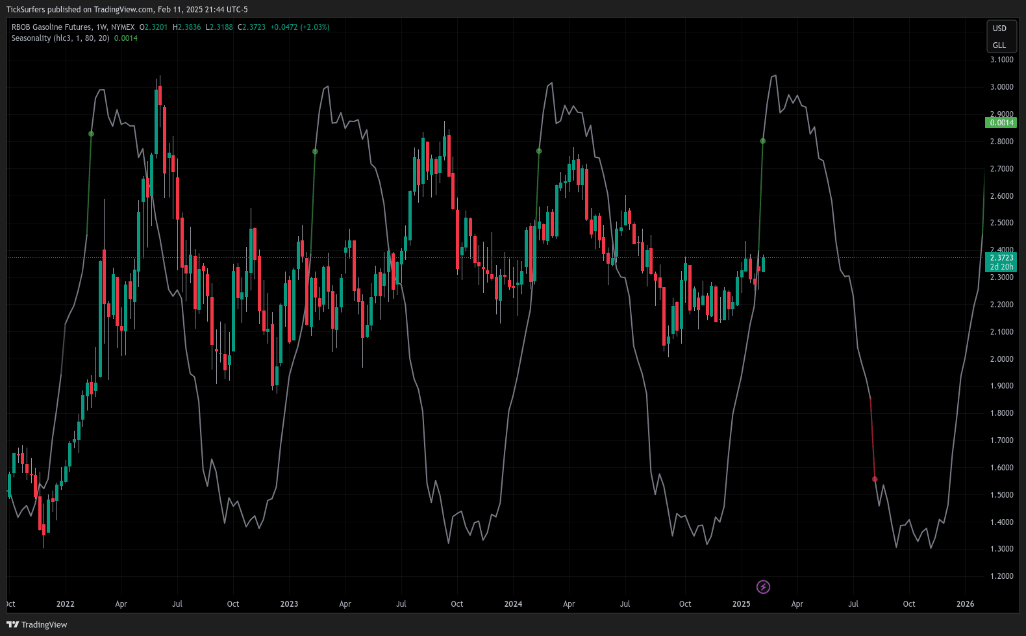Click the current price label 2.3723
The height and width of the screenshot is (636, 1026).
(1001, 258)
